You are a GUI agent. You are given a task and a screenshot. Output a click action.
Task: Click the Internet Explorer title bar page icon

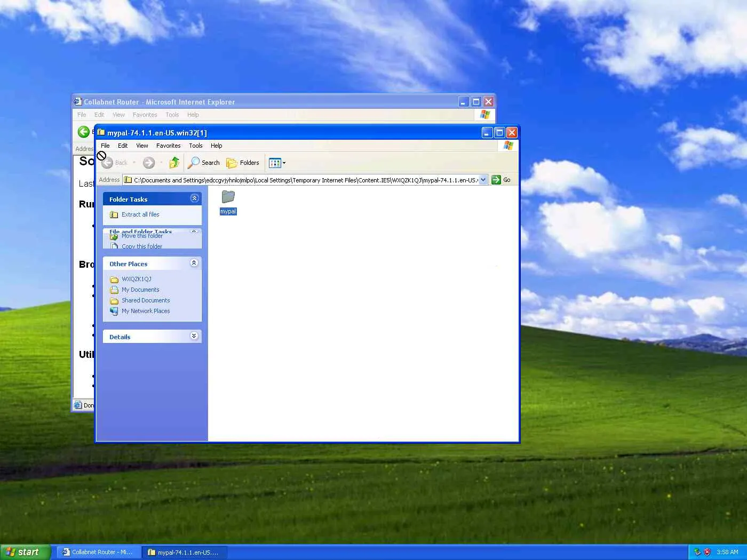(78, 101)
